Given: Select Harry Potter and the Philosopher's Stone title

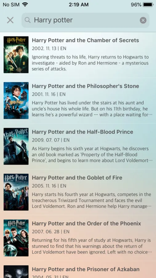Looking at the screenshot, I should point(85,86).
